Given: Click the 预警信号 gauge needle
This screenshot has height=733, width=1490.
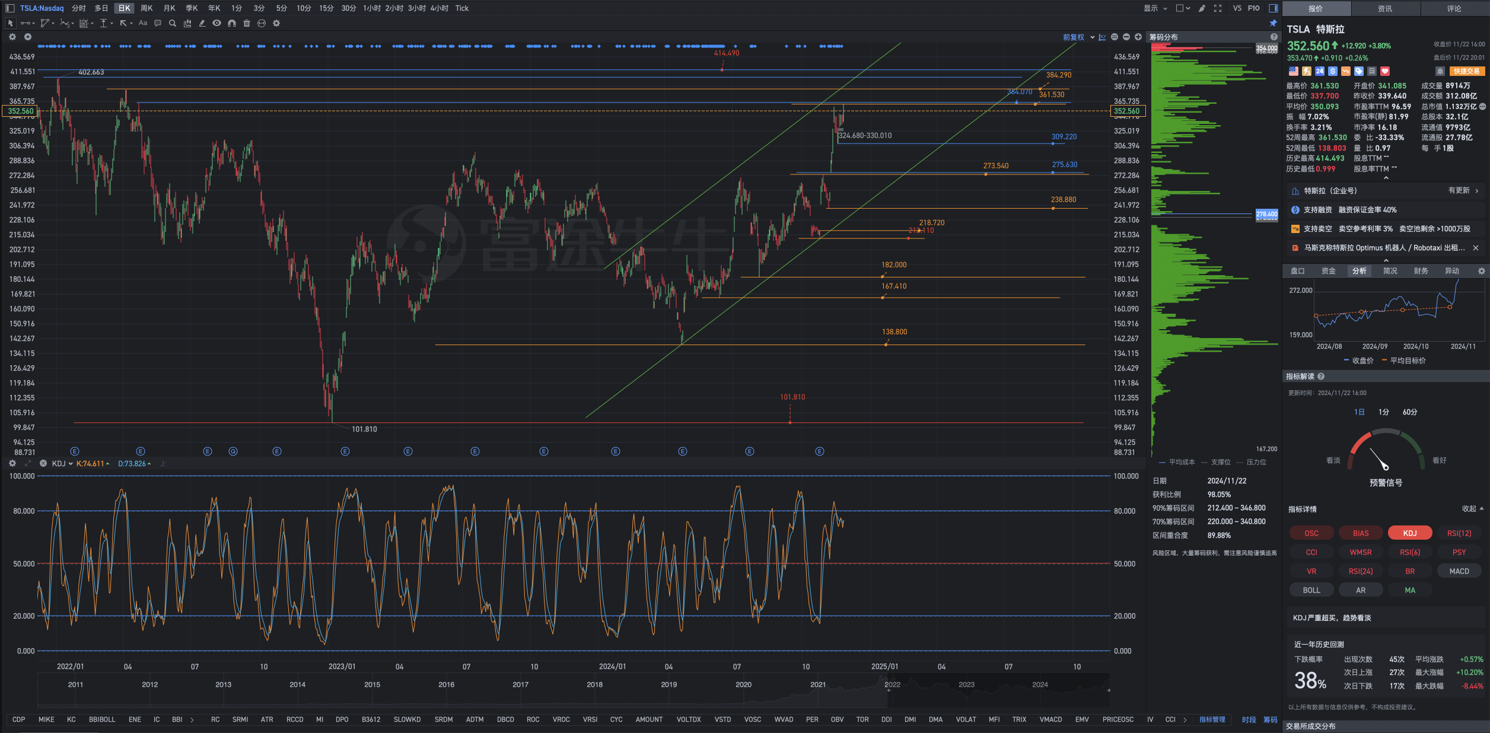Looking at the screenshot, I should point(1379,458).
